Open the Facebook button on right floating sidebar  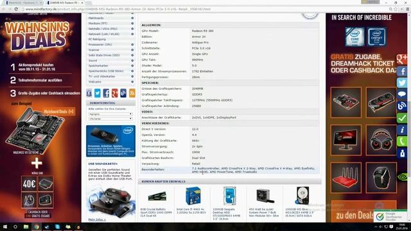pos(402,71)
